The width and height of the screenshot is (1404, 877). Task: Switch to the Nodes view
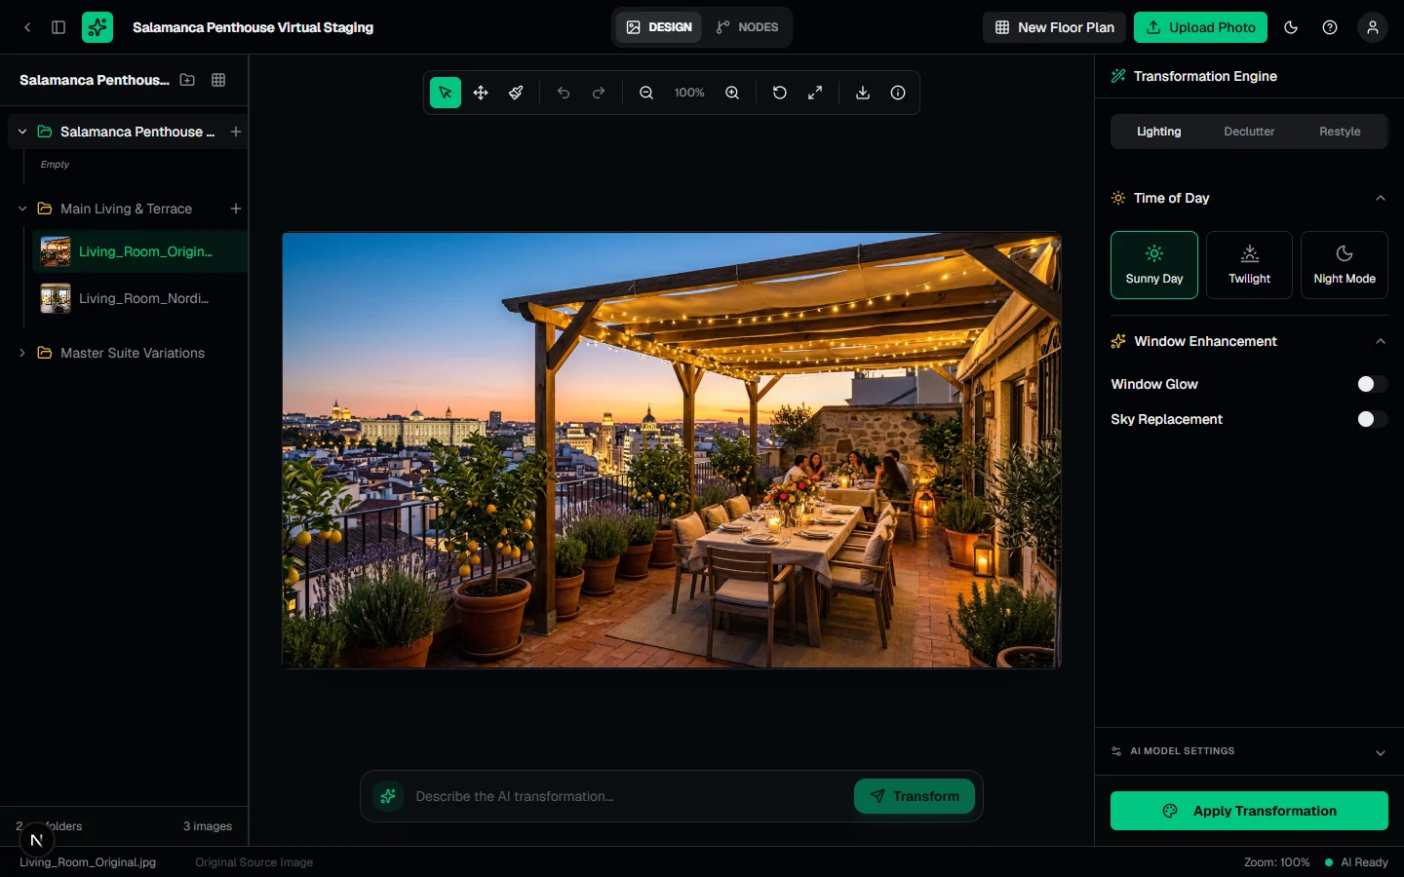pos(747,27)
